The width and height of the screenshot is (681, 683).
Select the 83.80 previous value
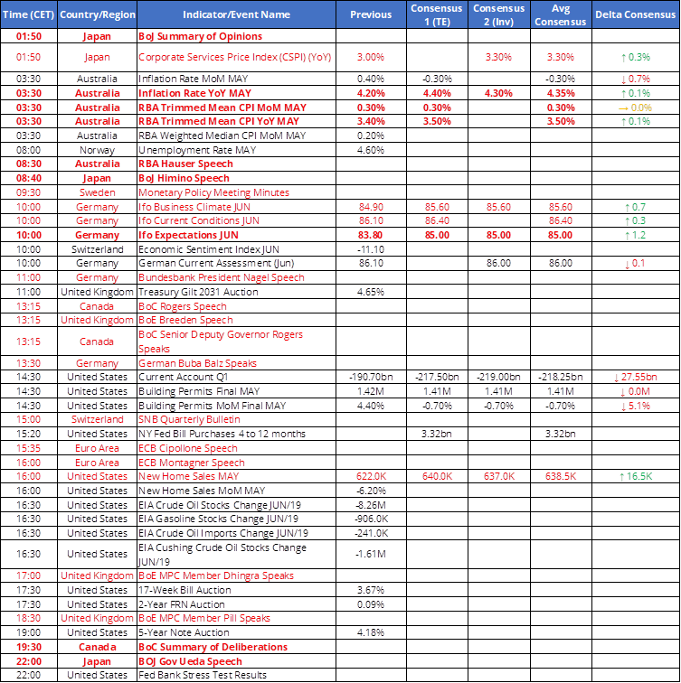click(371, 235)
